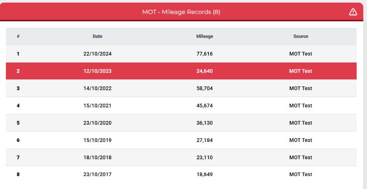Click the # column header
The image size is (367, 189).
pos(18,36)
